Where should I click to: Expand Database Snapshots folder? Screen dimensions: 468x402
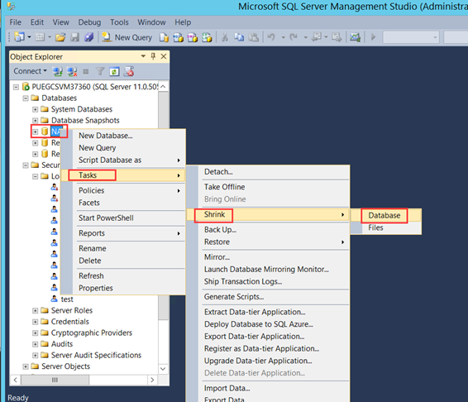click(x=36, y=121)
